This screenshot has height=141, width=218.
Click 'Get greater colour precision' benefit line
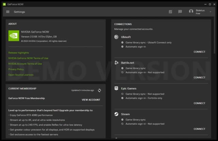(x=51, y=130)
